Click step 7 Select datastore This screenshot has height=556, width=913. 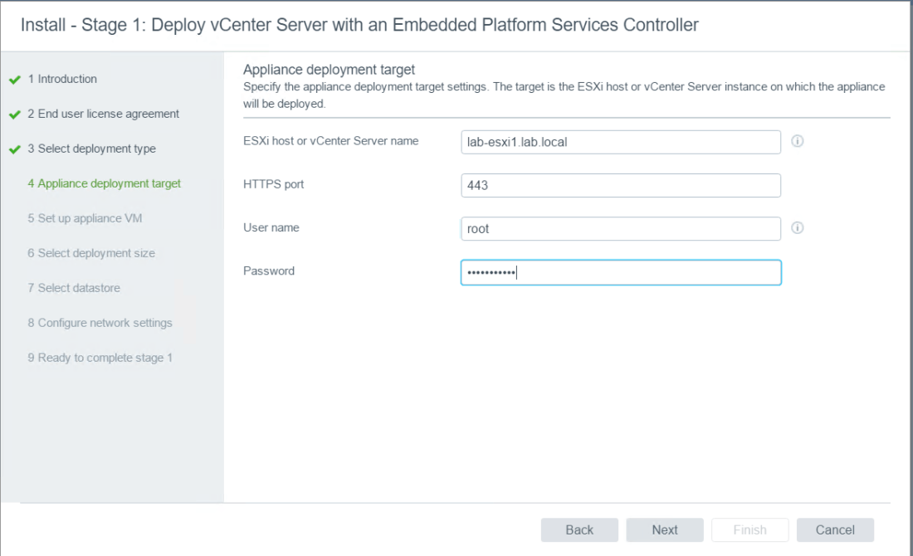74,288
